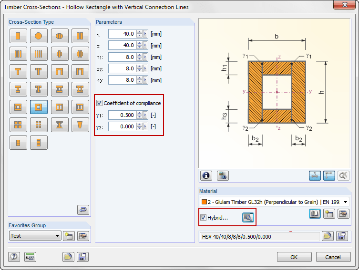Pick the six-square grid cross-section type
The width and height of the screenshot is (359, 270).
tap(39, 125)
